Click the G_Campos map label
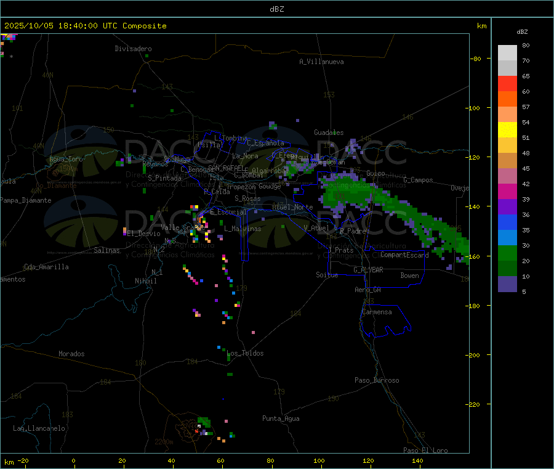 point(419,180)
